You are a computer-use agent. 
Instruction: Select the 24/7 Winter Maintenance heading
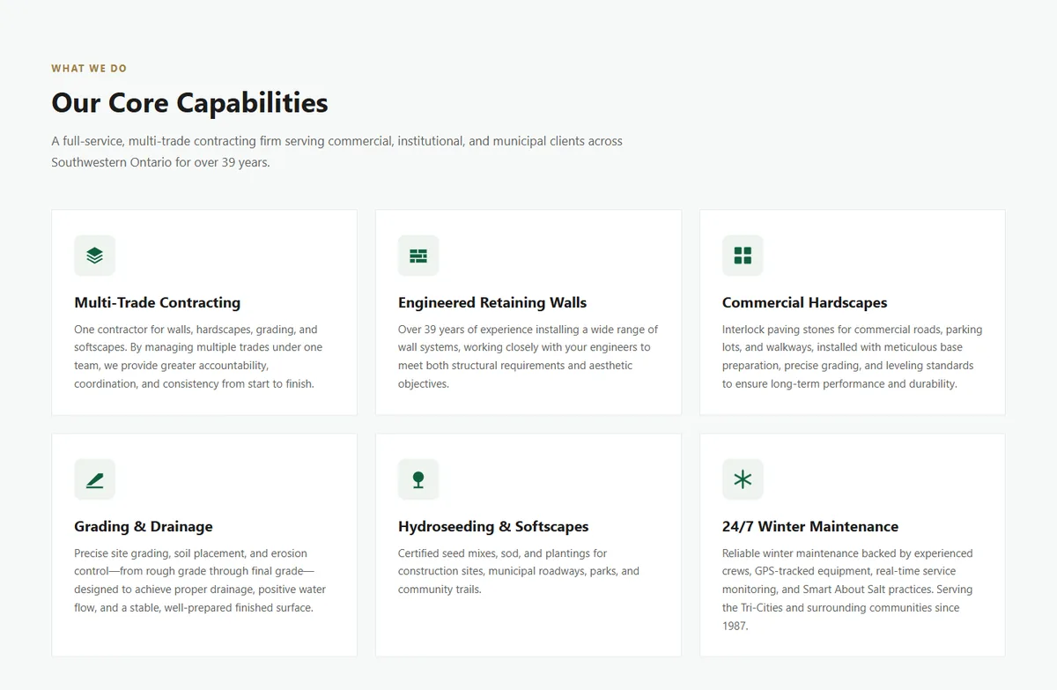pos(810,526)
